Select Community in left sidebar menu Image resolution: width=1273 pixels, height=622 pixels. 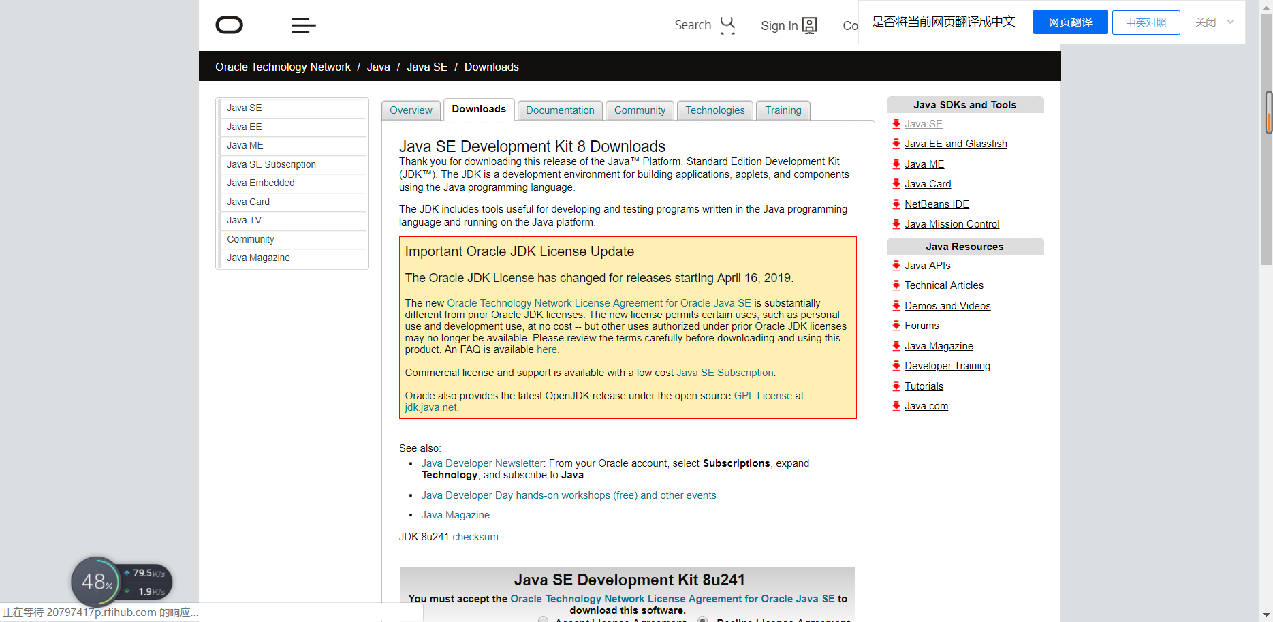pos(293,240)
